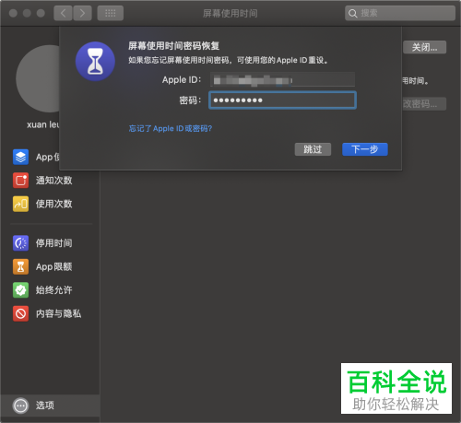The image size is (461, 423).
Task: Select 停用时间 in the sidebar
Action: click(x=53, y=243)
